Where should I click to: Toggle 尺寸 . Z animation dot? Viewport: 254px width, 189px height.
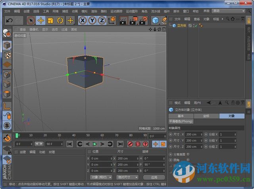(x=170, y=147)
